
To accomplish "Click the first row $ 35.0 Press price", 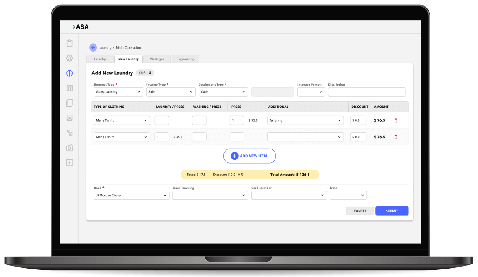I will (253, 120).
